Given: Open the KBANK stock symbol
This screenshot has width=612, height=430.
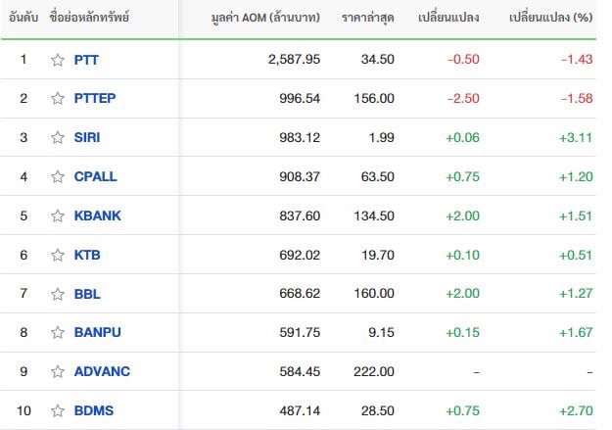Looking at the screenshot, I should click(x=98, y=215).
